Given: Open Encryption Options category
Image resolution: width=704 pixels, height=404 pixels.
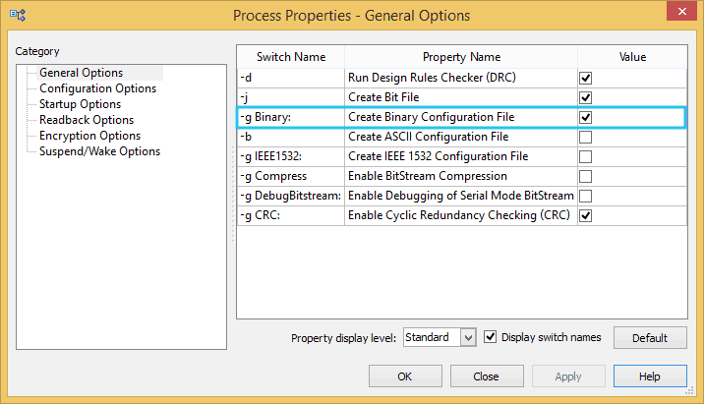Looking at the screenshot, I should (89, 136).
